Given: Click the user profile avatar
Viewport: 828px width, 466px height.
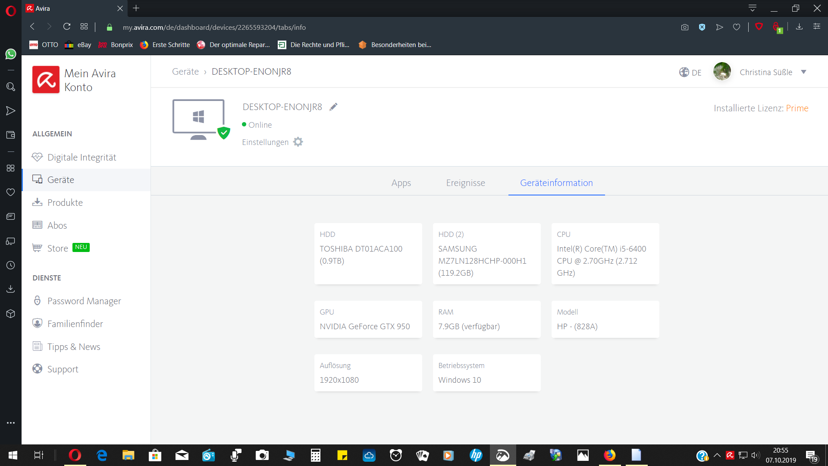Looking at the screenshot, I should 722,72.
